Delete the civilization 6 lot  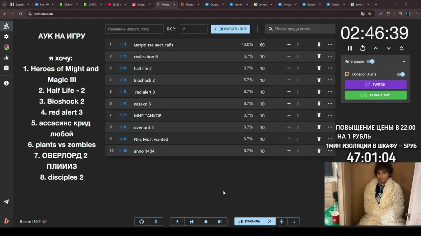pyautogui.click(x=319, y=56)
